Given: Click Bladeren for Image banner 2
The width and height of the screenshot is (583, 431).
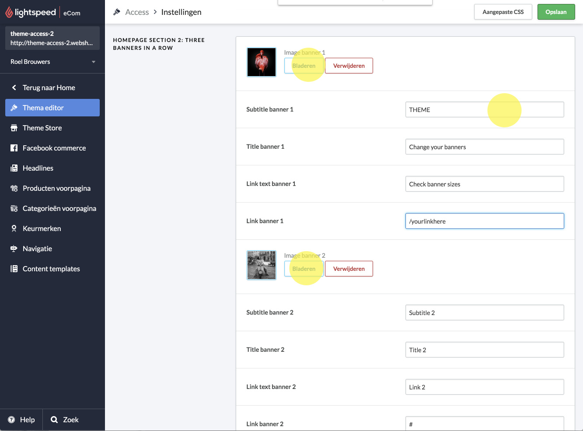Looking at the screenshot, I should pyautogui.click(x=304, y=269).
